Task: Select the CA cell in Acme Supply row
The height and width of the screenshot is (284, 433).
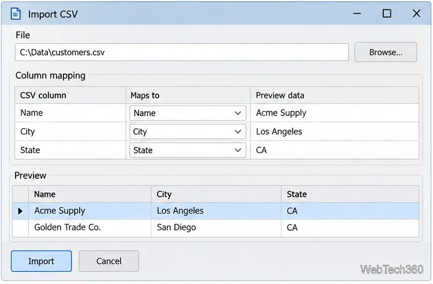Action: tap(350, 211)
